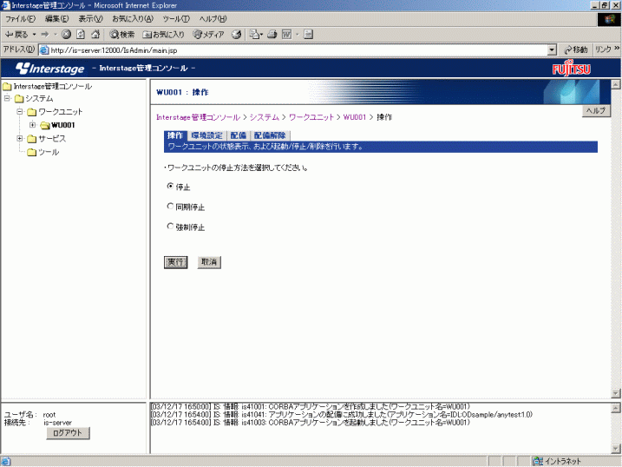This screenshot has height=467, width=622.
Task: Click the Forward arrow toolbar button
Action: pyautogui.click(x=45, y=35)
